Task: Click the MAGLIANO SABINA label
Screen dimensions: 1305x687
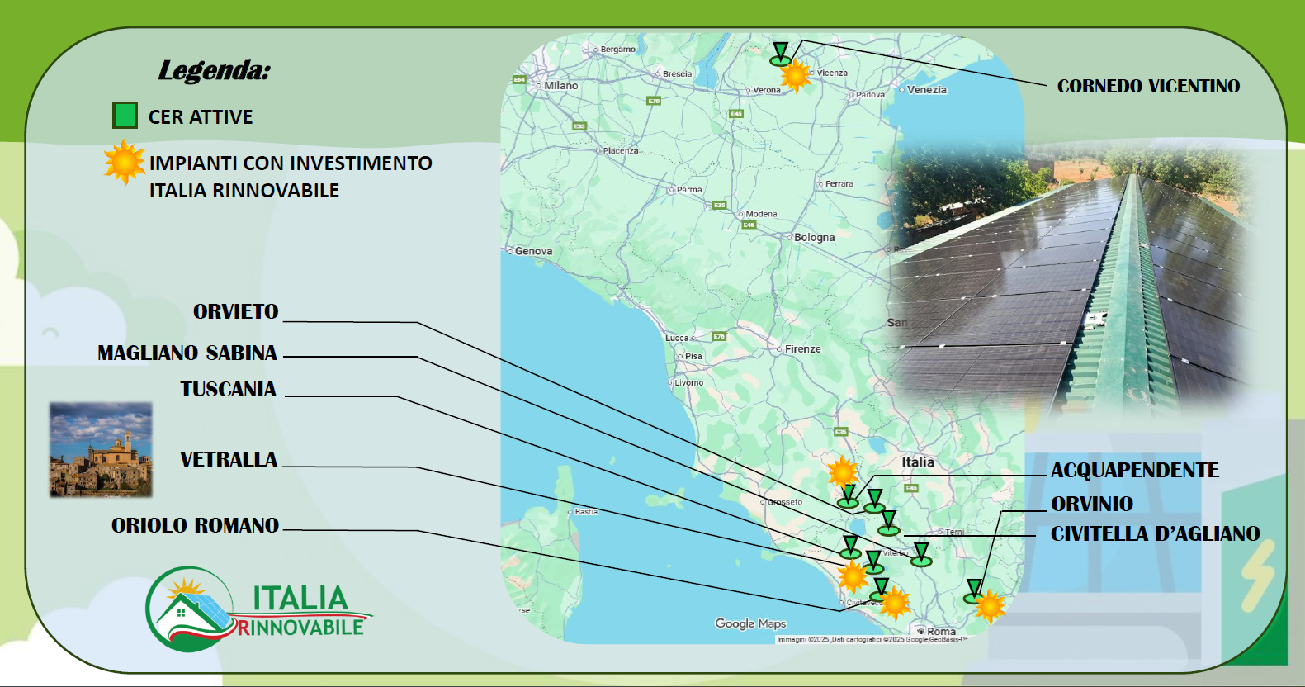Action: (x=187, y=353)
